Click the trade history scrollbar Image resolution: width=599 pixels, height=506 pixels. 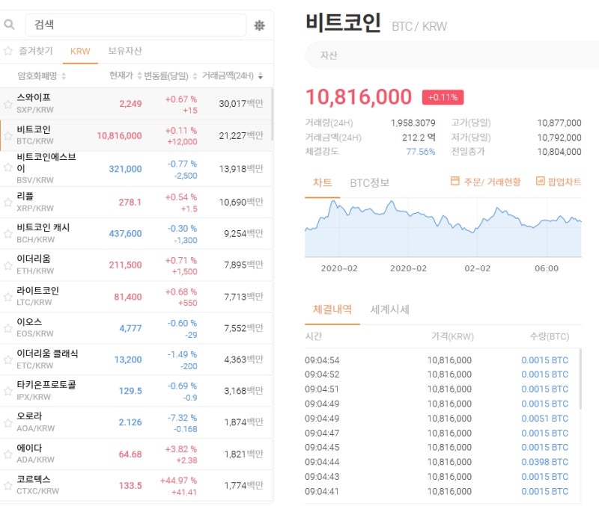[x=580, y=379]
